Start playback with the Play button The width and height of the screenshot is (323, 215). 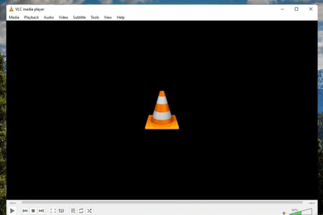tap(12, 211)
